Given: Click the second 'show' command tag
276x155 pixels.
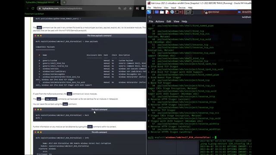Looking at the screenshot, I should tap(69, 94).
